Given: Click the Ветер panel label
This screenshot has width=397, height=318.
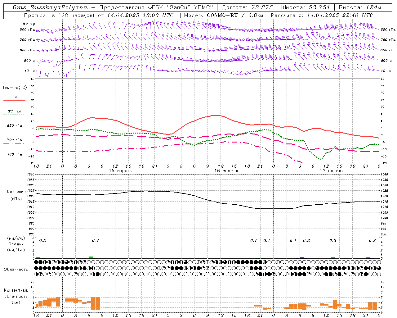Looking at the screenshot, I should (29, 24).
